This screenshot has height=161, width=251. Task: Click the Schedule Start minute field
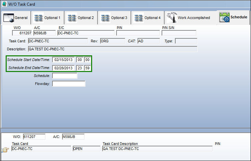(87, 60)
